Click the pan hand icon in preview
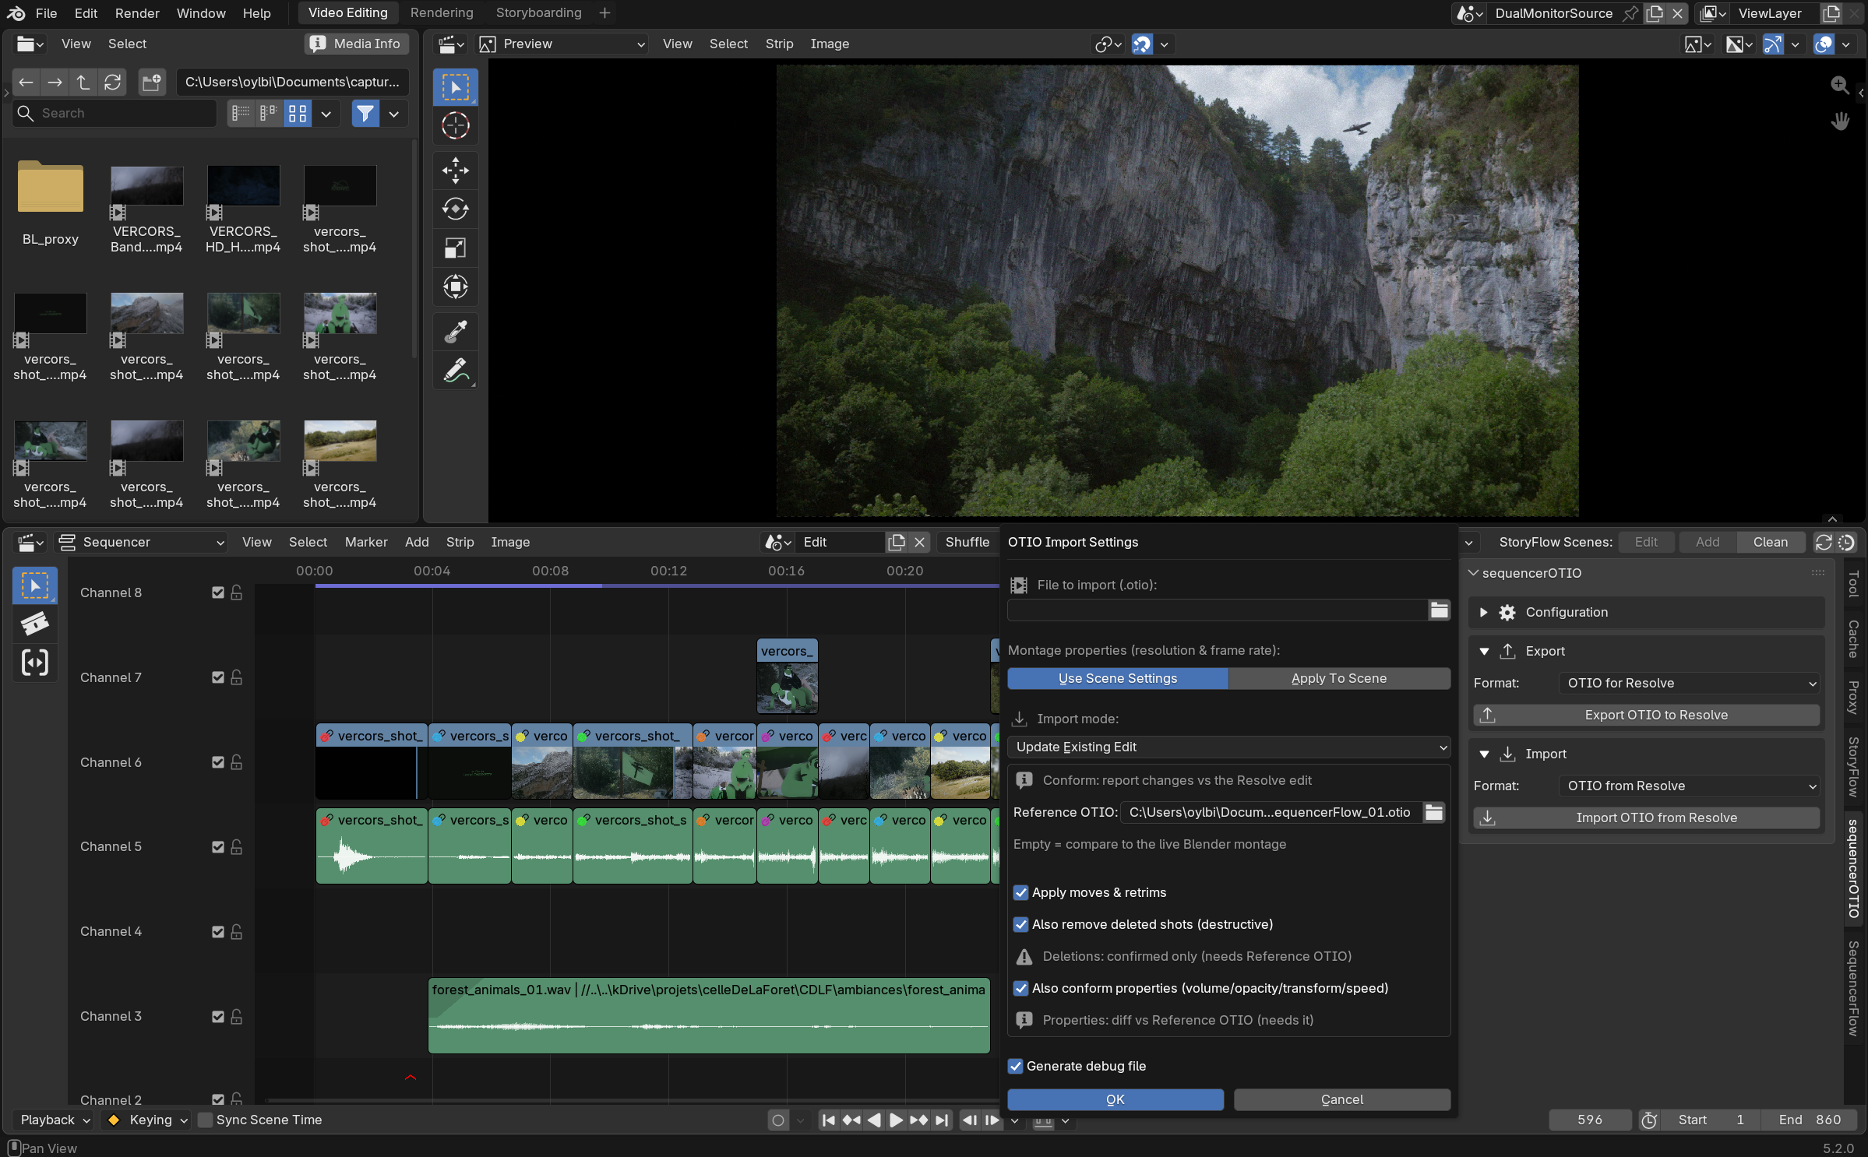The image size is (1868, 1157). click(x=1840, y=121)
